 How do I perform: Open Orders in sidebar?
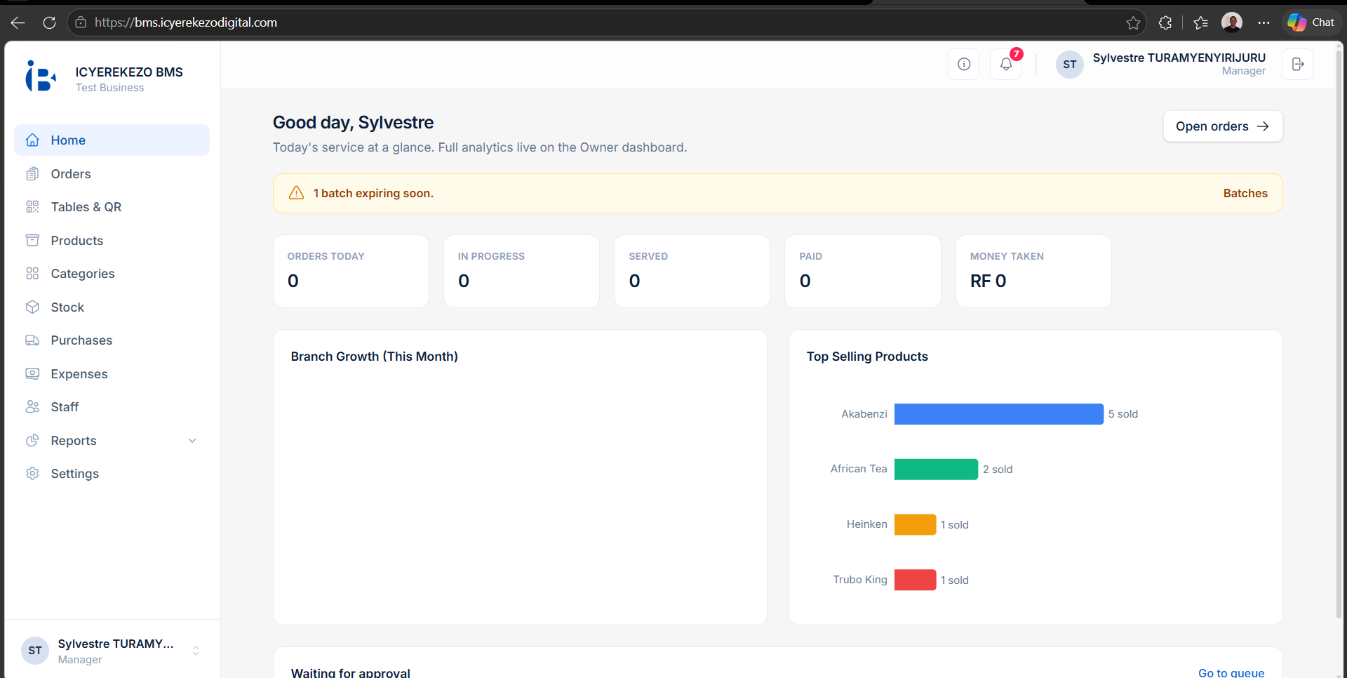112,174
